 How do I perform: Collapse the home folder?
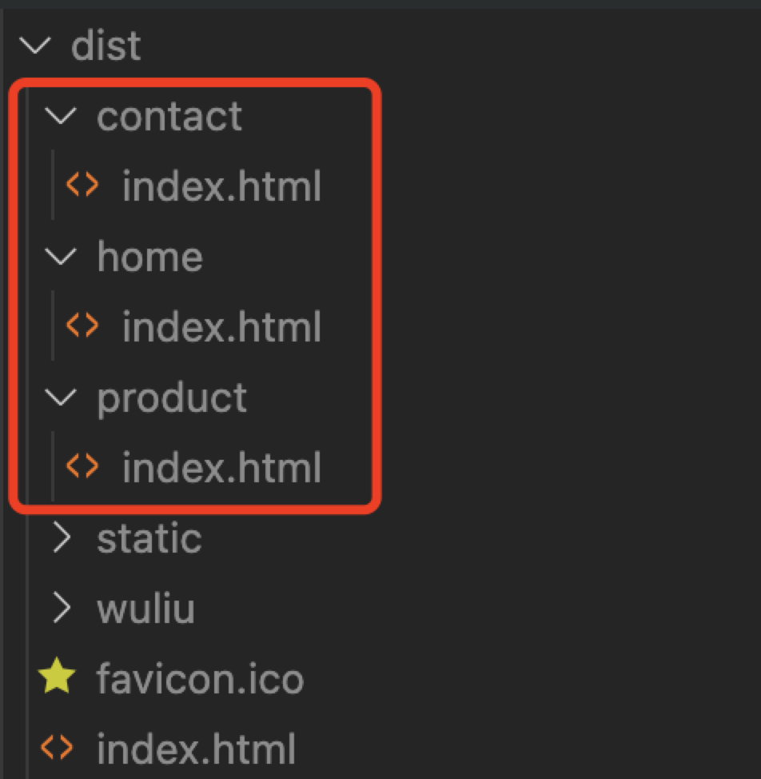point(149,256)
